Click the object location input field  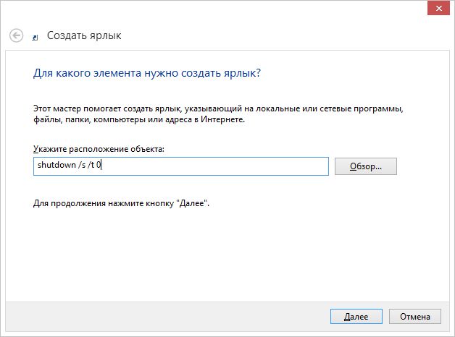coord(181,166)
